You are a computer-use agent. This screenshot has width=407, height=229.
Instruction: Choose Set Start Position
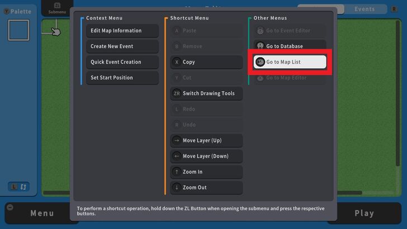coord(122,78)
